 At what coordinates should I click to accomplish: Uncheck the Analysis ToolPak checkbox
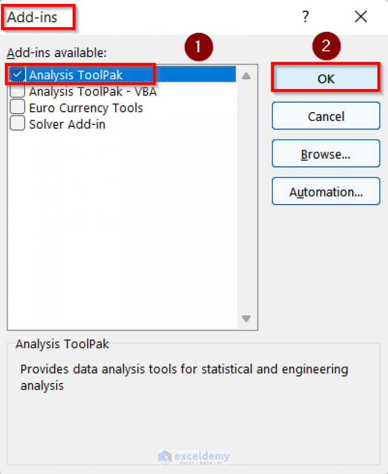pyautogui.click(x=17, y=74)
